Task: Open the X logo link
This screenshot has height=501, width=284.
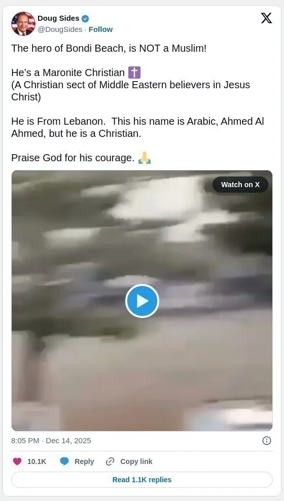Action: [266, 18]
